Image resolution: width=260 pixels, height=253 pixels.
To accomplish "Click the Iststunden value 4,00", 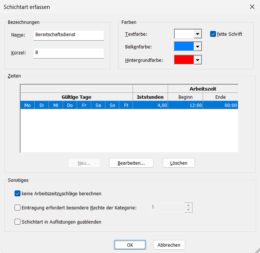I will [x=150, y=105].
